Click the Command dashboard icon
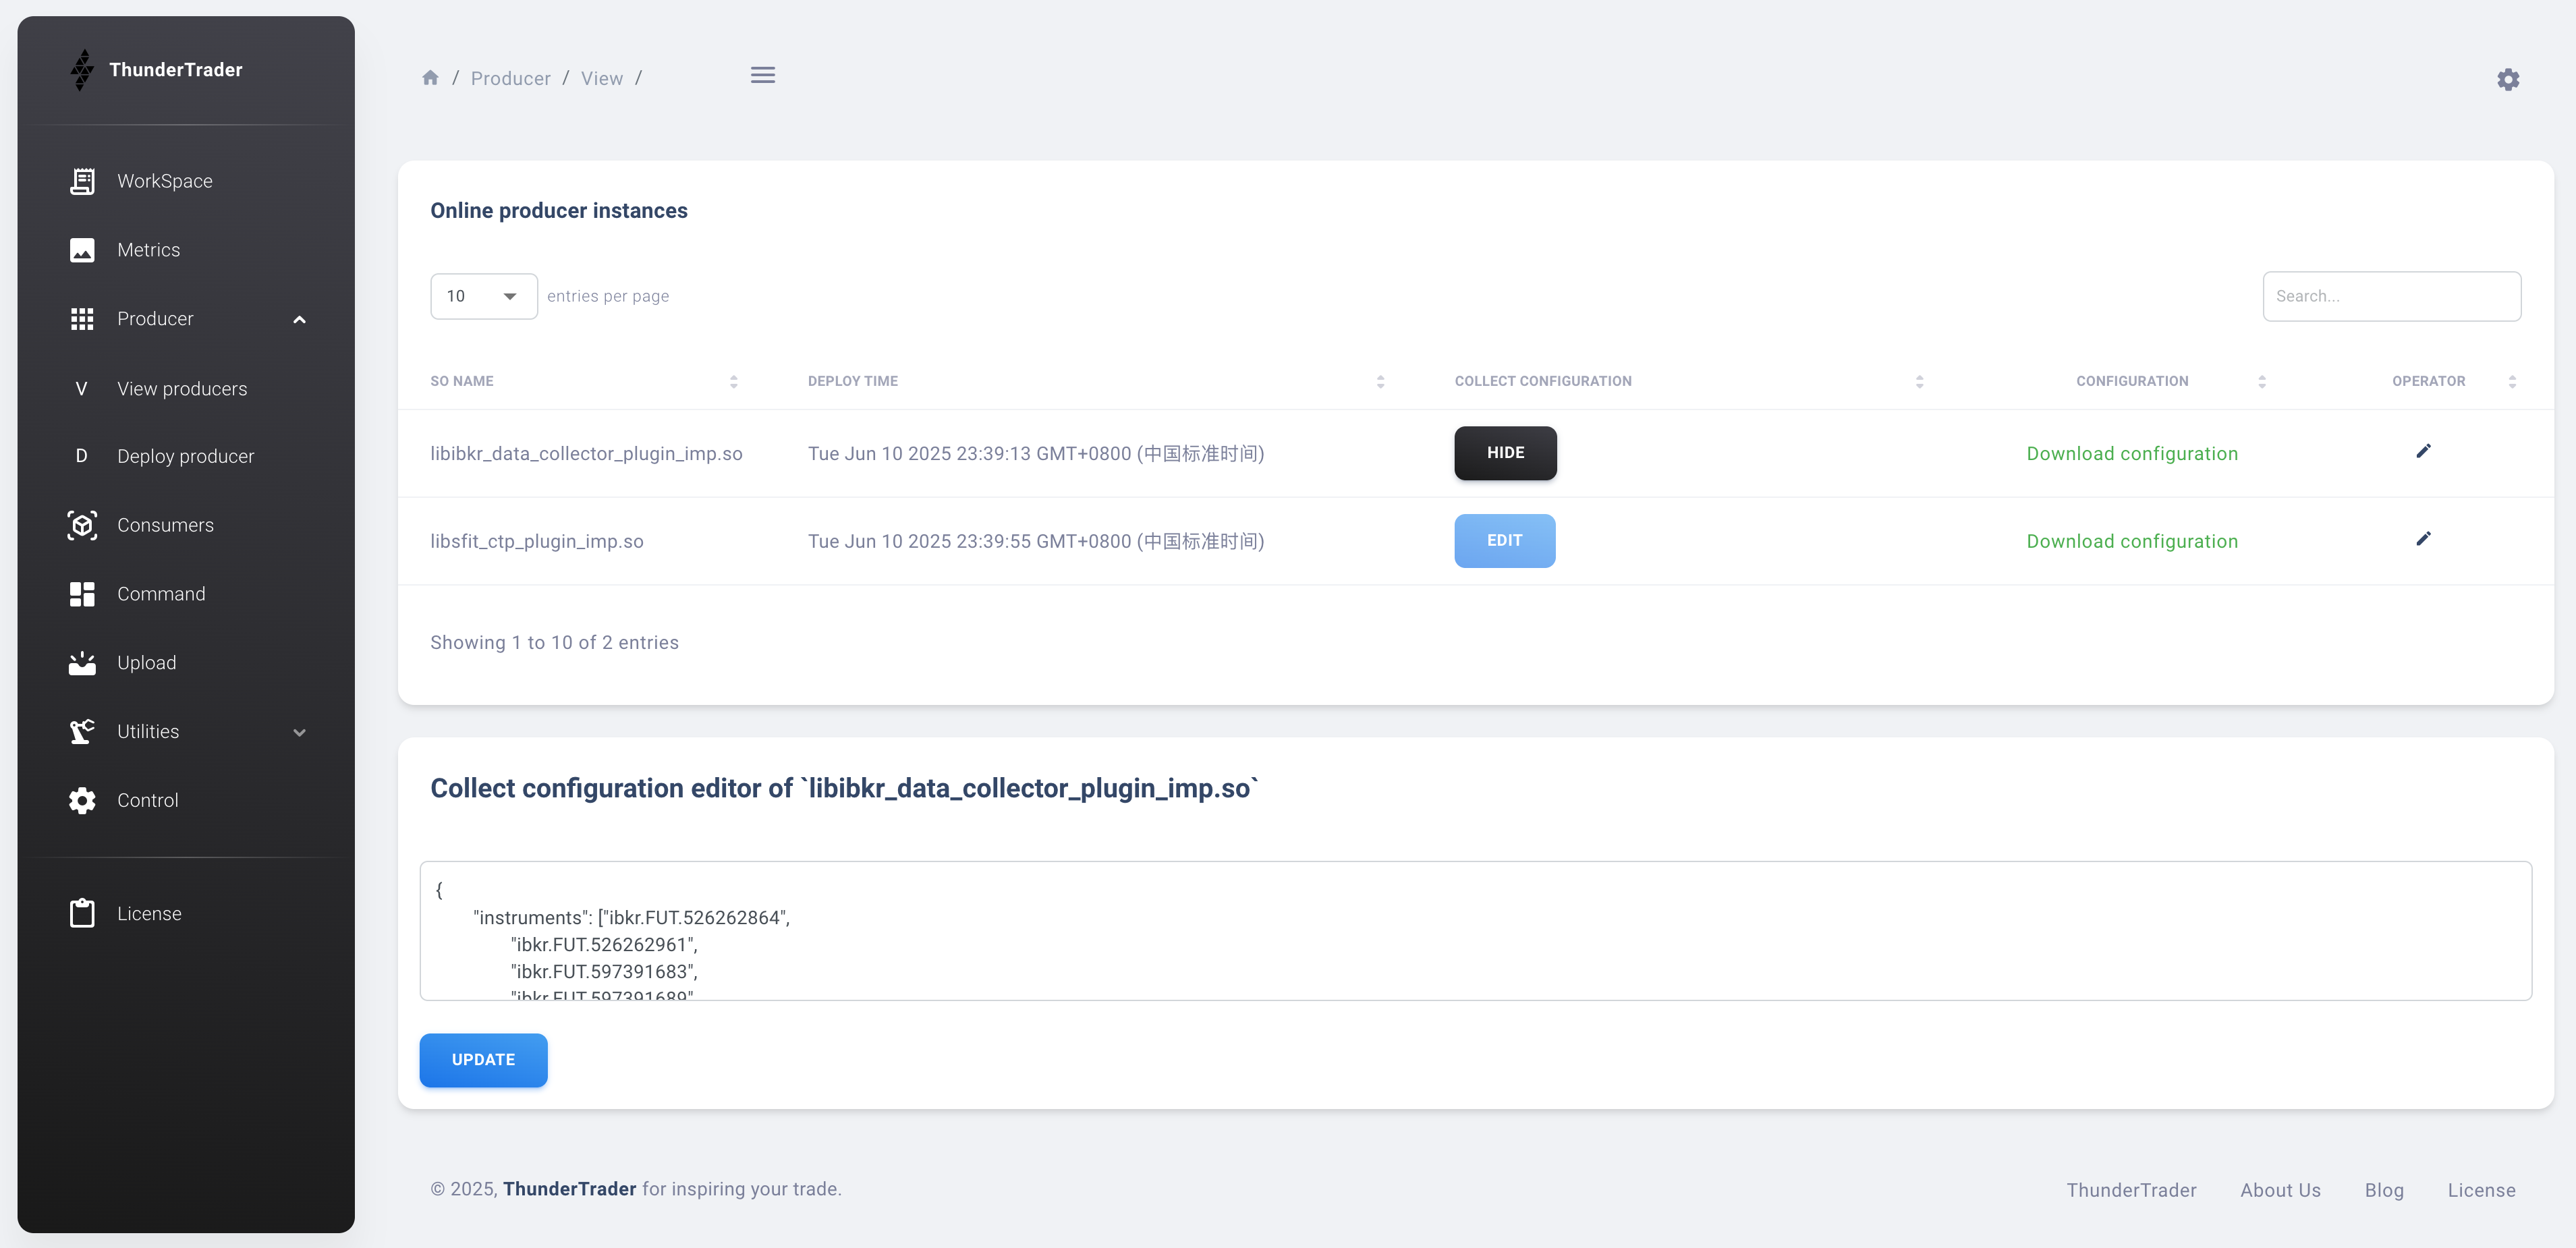 (82, 594)
